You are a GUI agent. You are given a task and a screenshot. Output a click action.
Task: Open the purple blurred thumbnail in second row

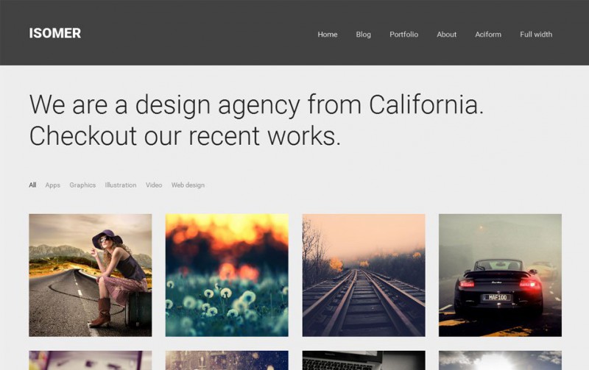[x=91, y=360]
